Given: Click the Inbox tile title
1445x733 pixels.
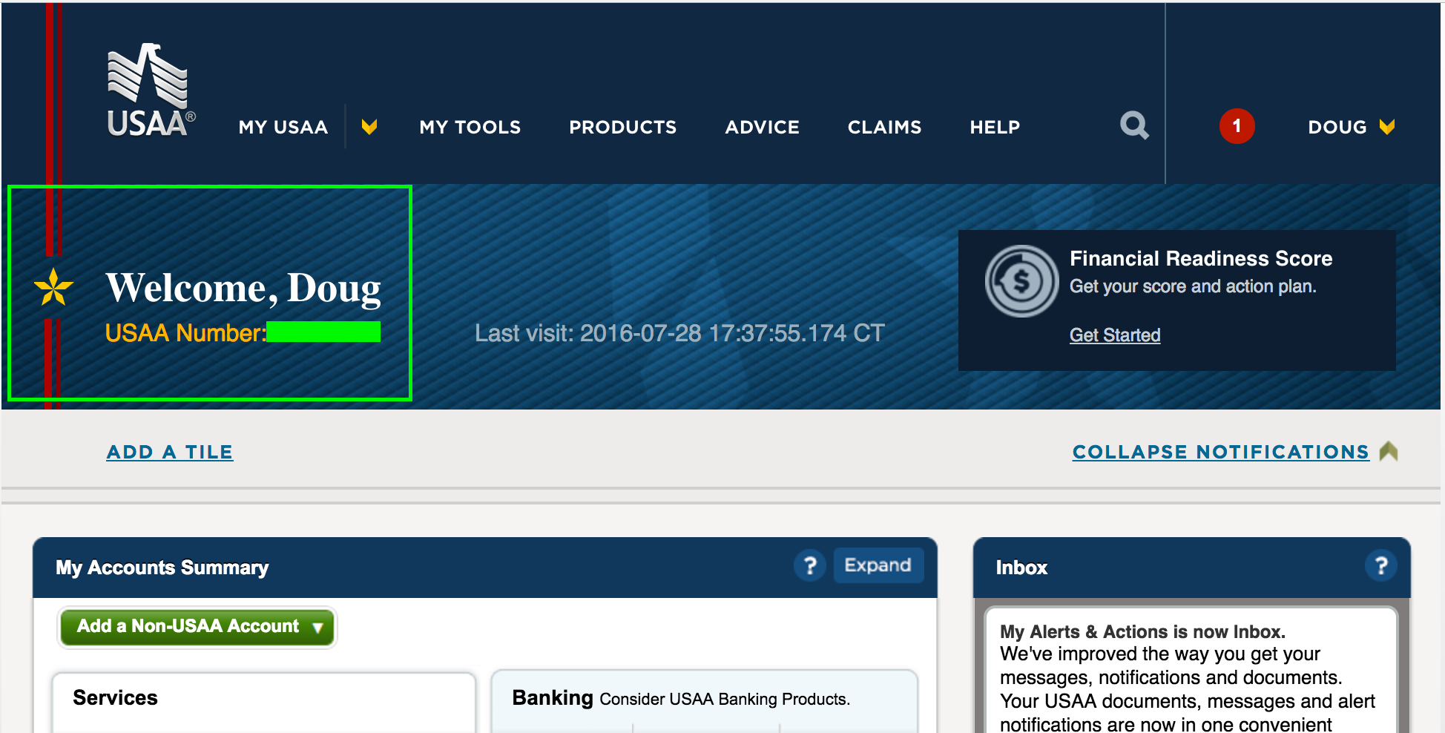Looking at the screenshot, I should 1021,568.
